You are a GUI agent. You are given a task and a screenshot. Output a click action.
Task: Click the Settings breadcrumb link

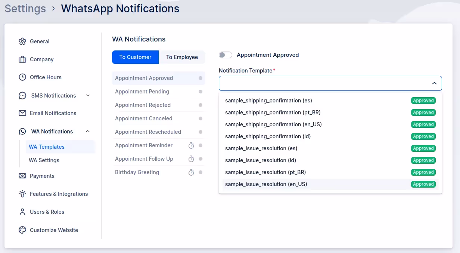click(25, 8)
